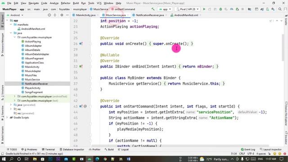This screenshot has width=288, height=162.
Task: Switch to NotificationReceiver.java tab
Action: 150,15
